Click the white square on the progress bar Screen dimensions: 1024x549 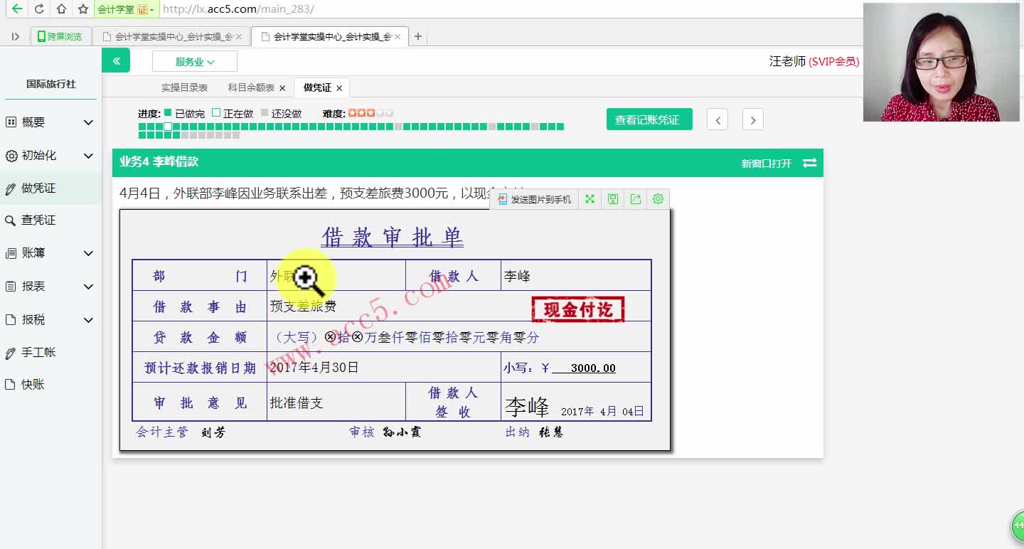(x=167, y=127)
